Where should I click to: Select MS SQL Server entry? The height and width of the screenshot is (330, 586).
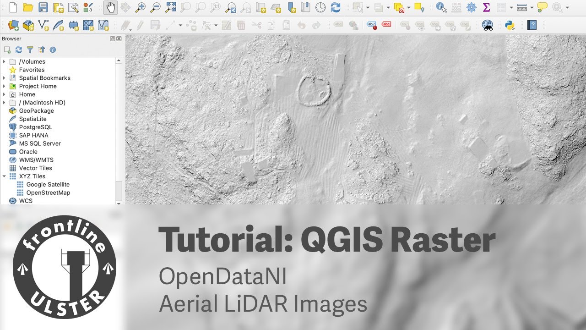tap(40, 143)
